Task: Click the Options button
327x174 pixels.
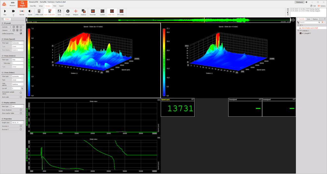Action: [x=322, y=6]
